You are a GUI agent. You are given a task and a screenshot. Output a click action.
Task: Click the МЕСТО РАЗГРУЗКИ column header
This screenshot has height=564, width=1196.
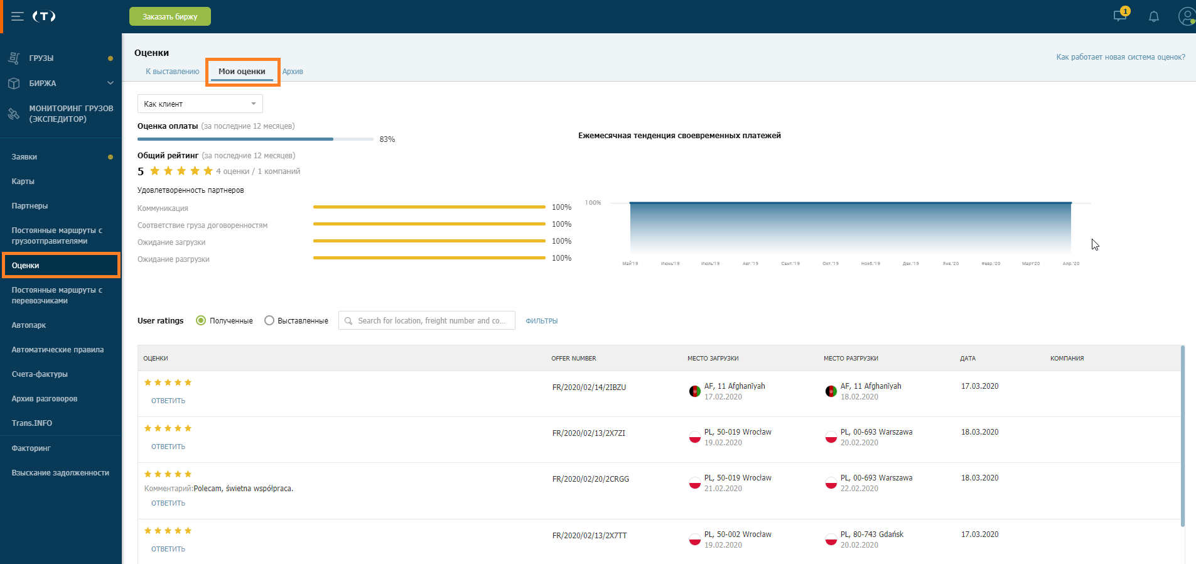point(851,359)
